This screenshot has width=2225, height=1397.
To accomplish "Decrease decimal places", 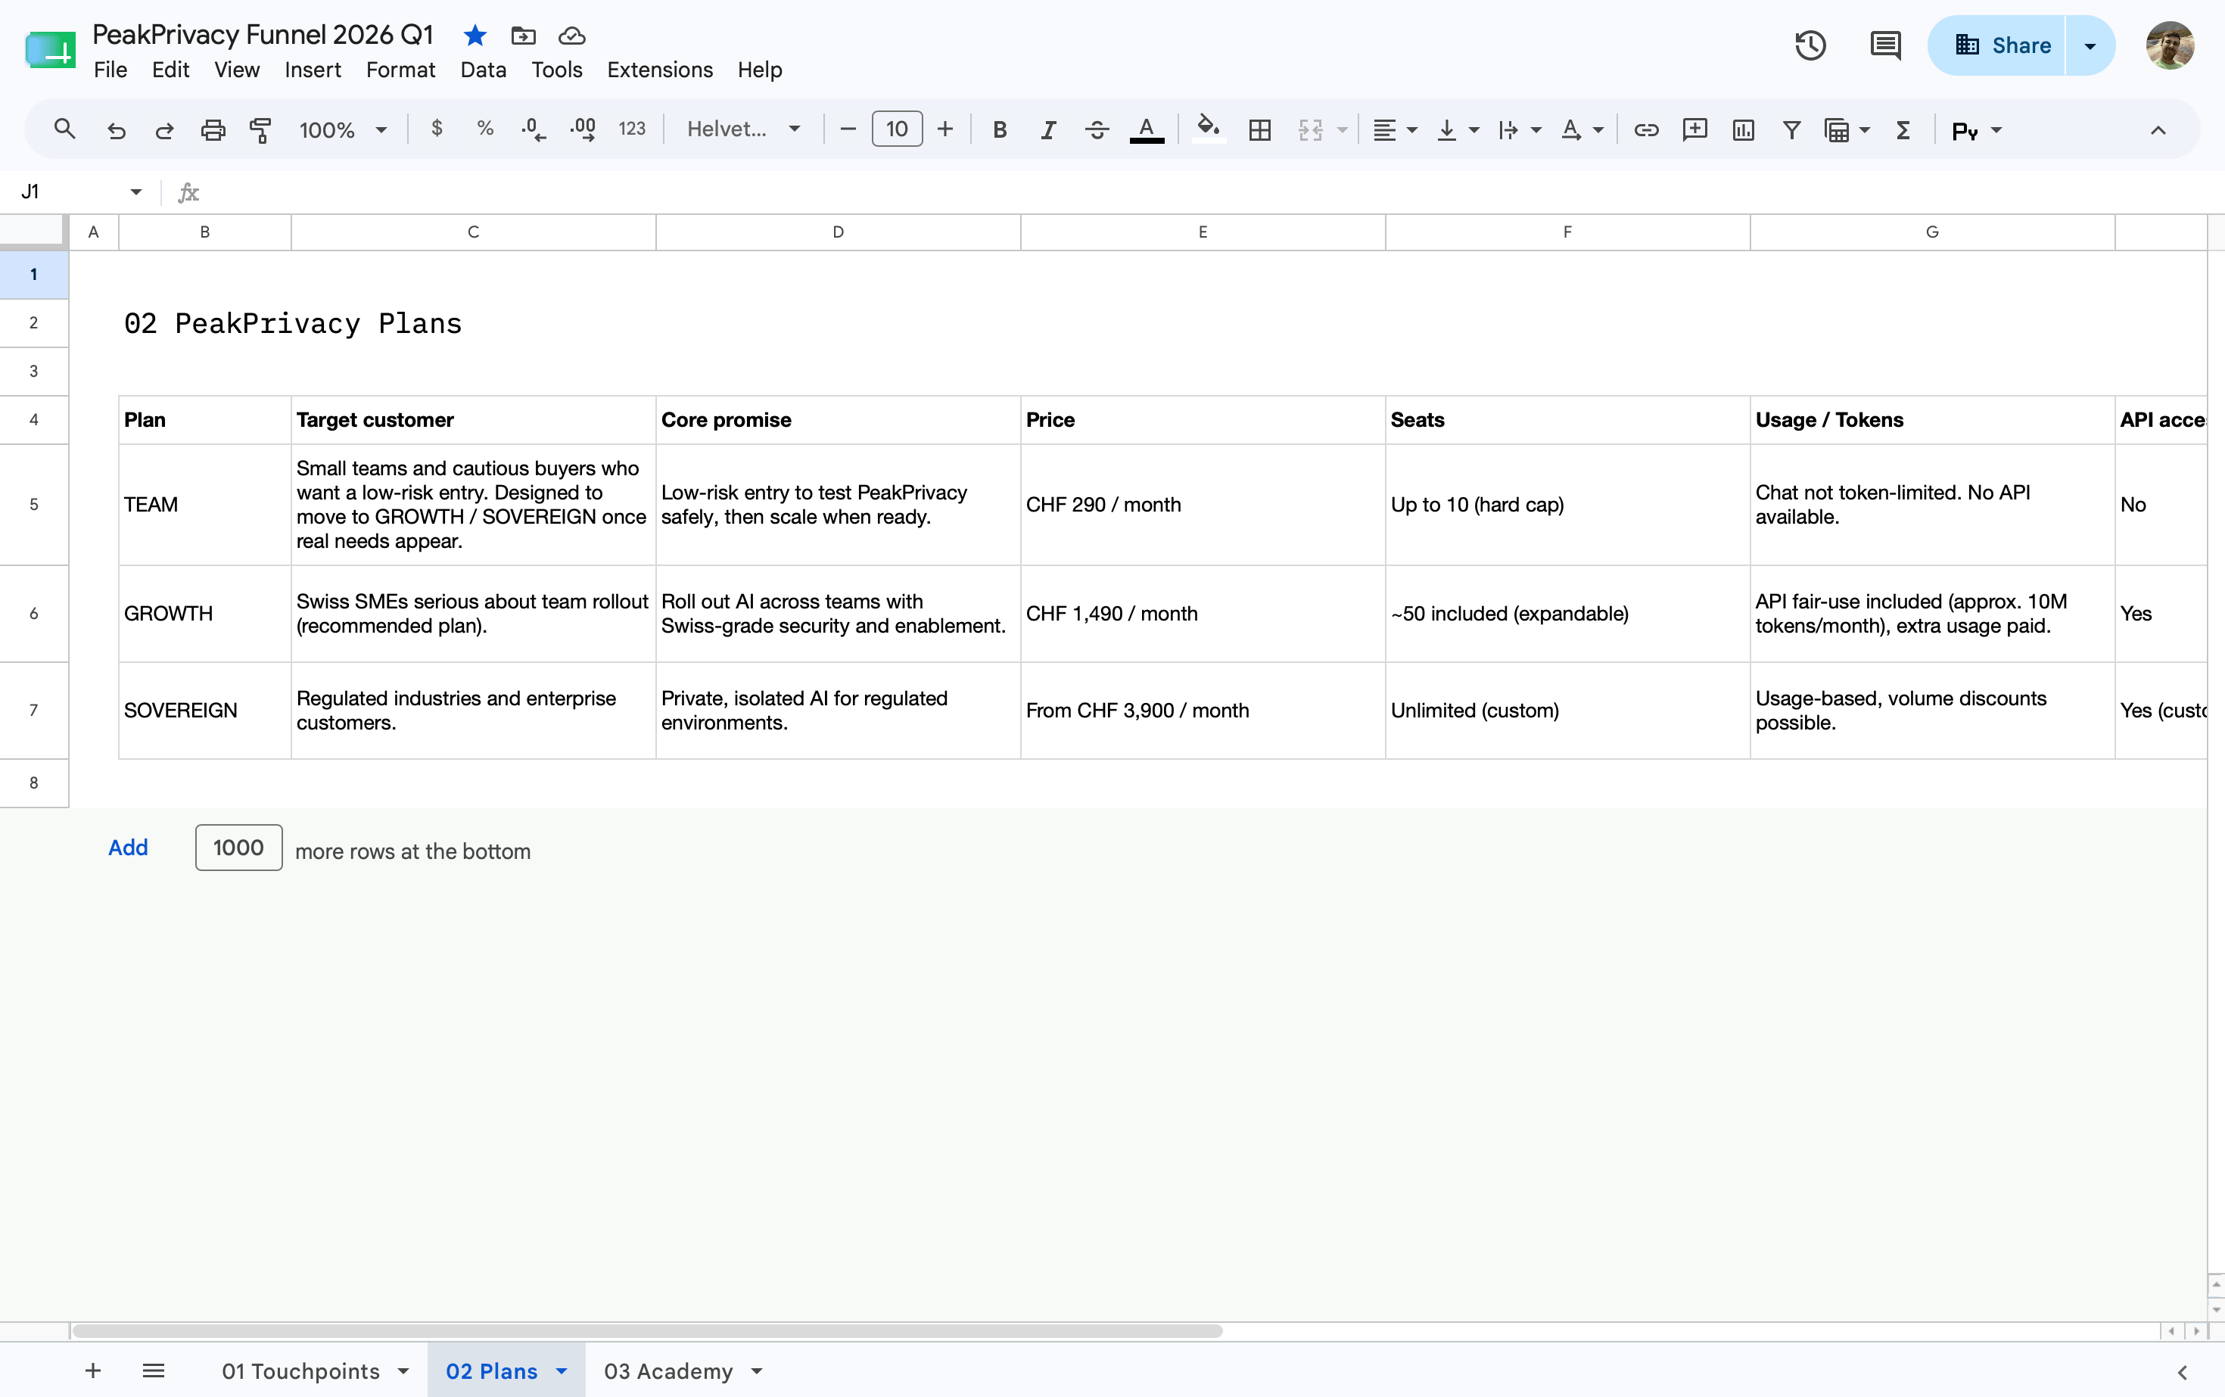I will click(x=533, y=129).
